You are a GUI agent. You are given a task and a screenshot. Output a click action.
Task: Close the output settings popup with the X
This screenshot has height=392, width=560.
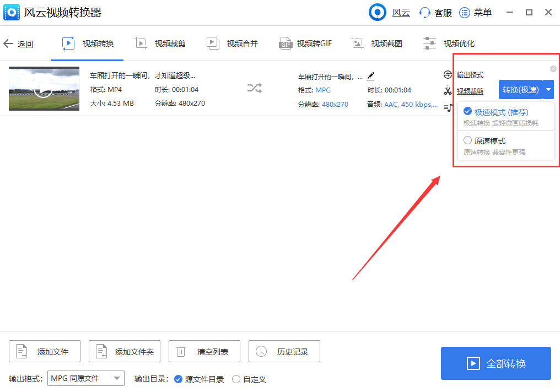(x=553, y=68)
